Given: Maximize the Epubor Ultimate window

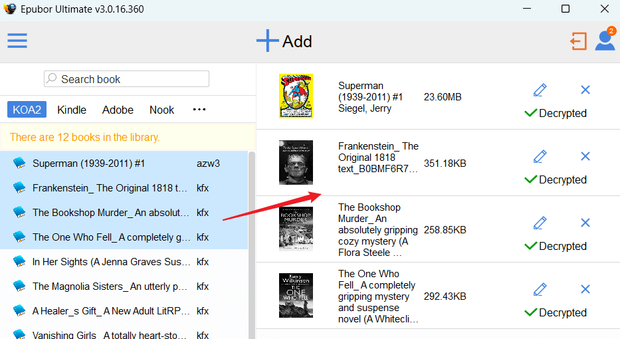Looking at the screenshot, I should (x=566, y=9).
